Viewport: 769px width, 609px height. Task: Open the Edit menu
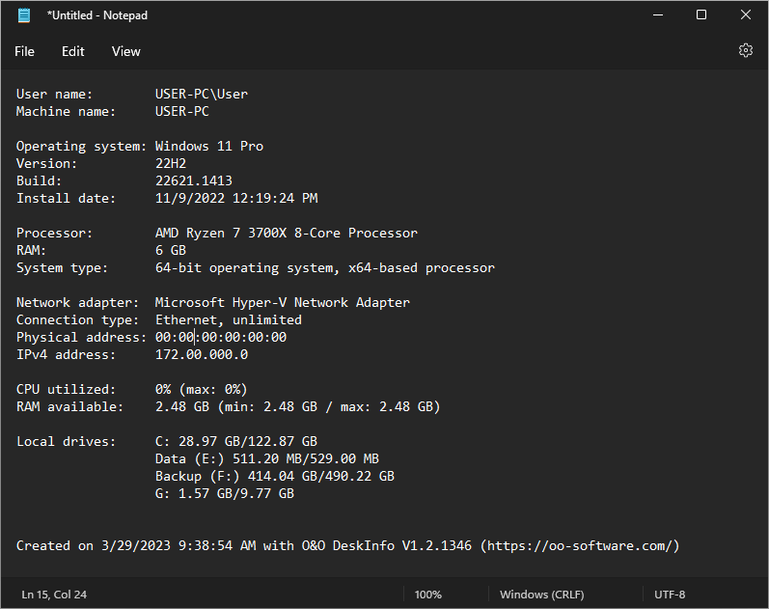point(73,51)
